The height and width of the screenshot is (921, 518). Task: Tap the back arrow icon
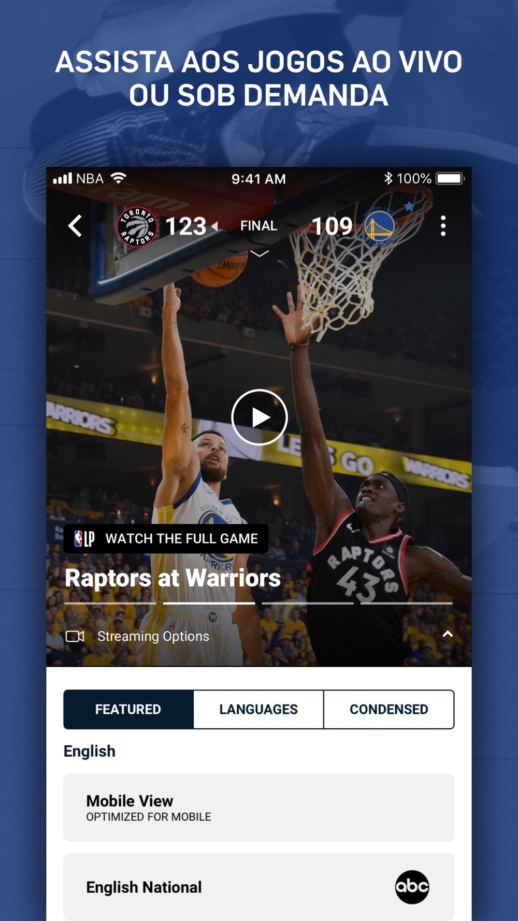[x=75, y=226]
